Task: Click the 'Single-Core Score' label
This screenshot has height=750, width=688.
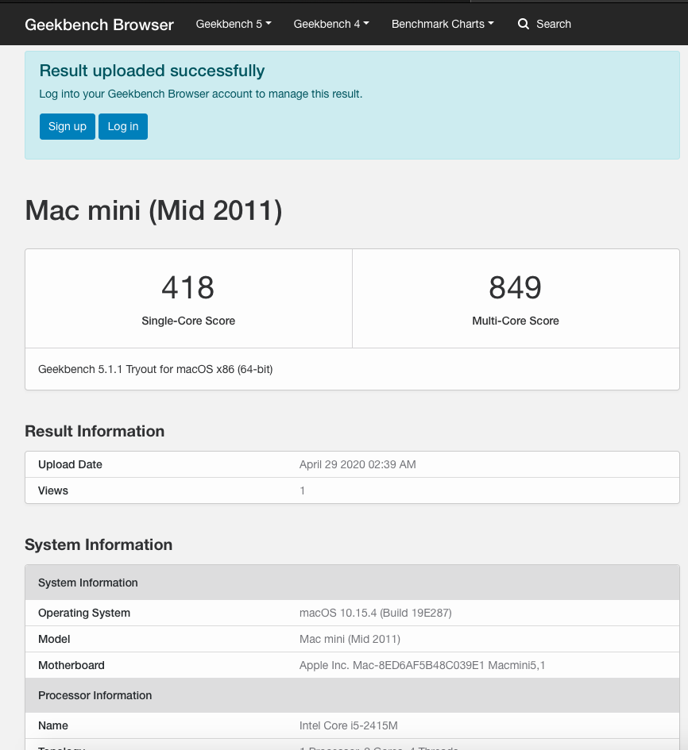Action: click(188, 321)
